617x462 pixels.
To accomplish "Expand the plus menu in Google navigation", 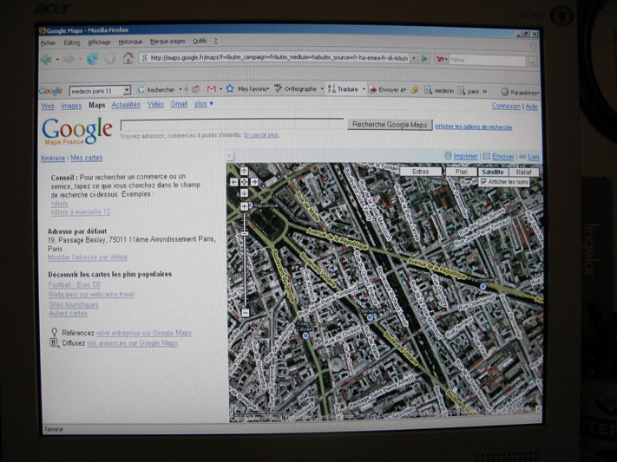I will point(203,104).
